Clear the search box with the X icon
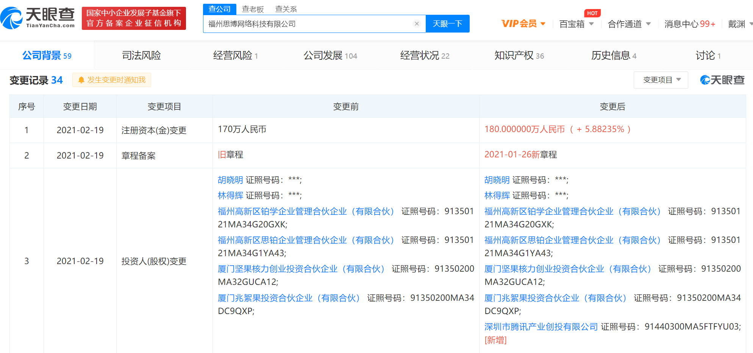Image resolution: width=753 pixels, height=353 pixels. click(x=417, y=23)
